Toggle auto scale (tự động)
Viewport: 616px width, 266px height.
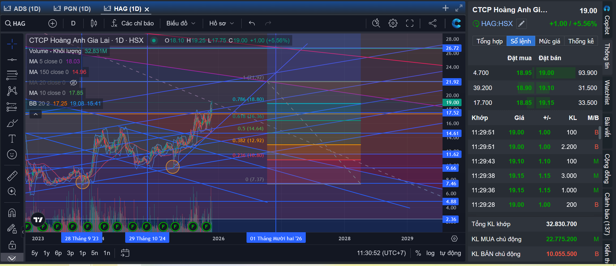[450, 253]
